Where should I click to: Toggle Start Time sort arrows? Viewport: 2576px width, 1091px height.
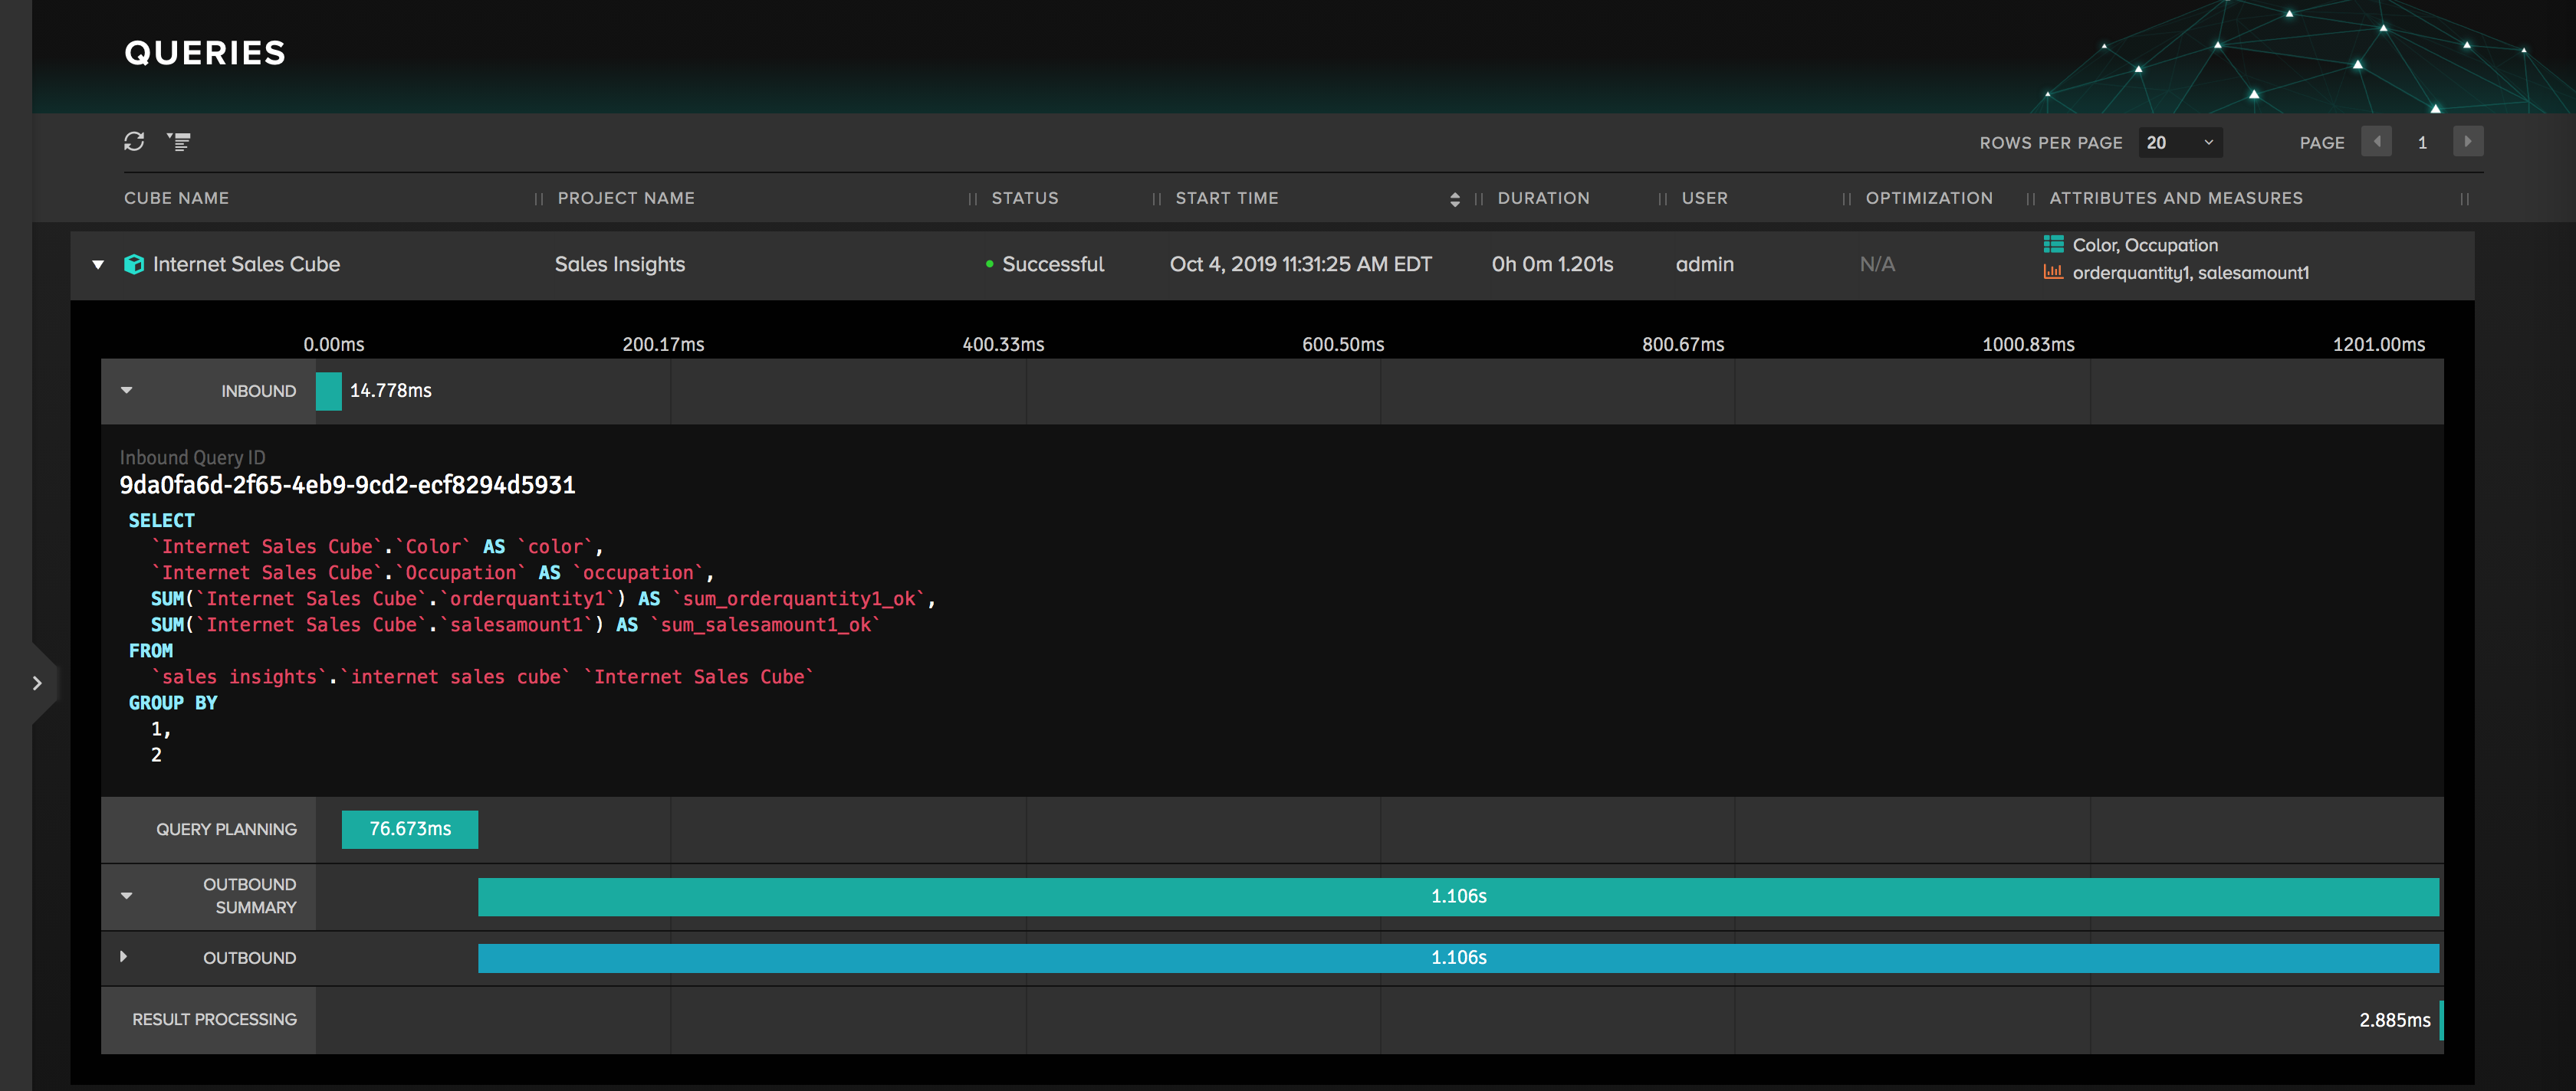click(1454, 200)
